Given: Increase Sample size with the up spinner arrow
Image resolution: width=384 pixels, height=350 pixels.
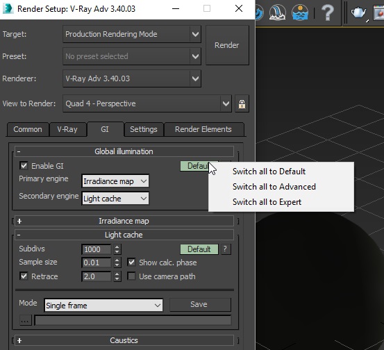Looking at the screenshot, I should click(x=117, y=260).
